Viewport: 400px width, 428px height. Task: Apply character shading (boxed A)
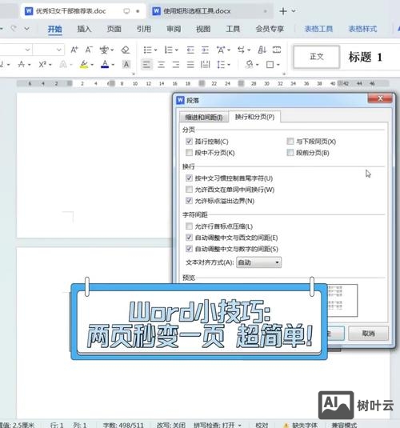[x=126, y=65]
